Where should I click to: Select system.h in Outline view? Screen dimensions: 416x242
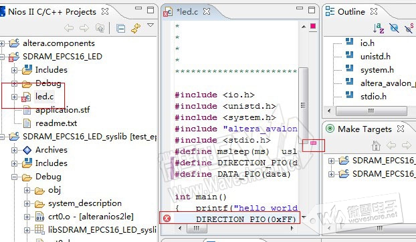click(377, 70)
